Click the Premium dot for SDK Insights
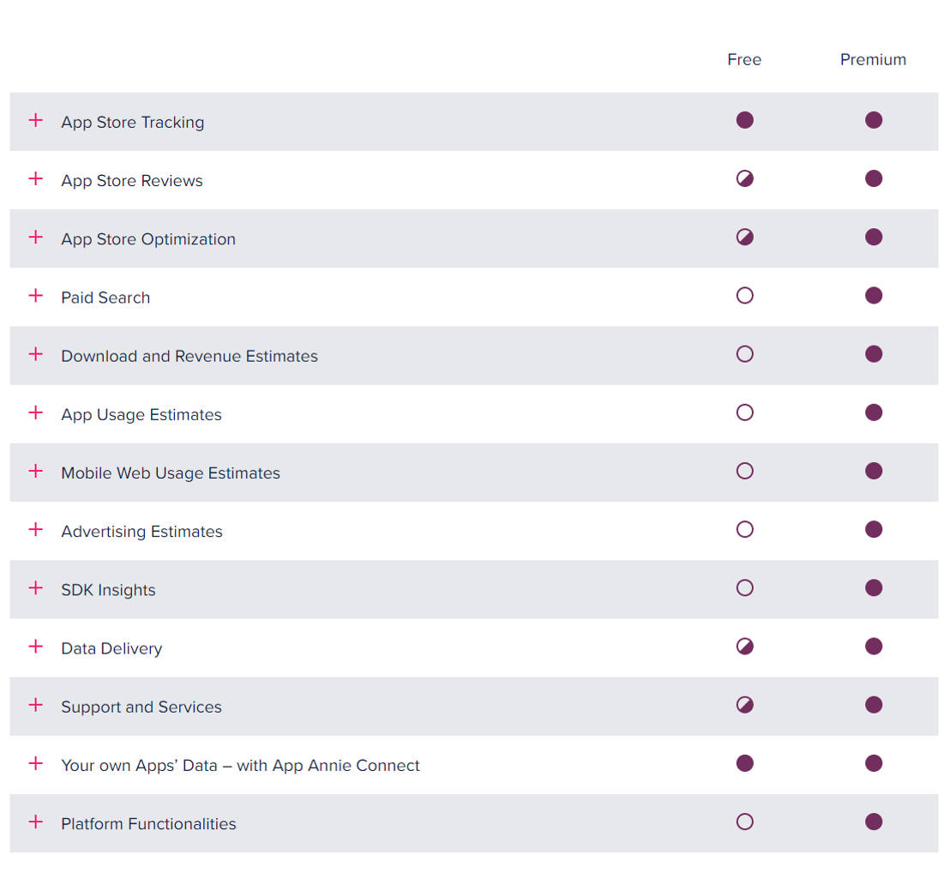The height and width of the screenshot is (873, 950). 873,587
